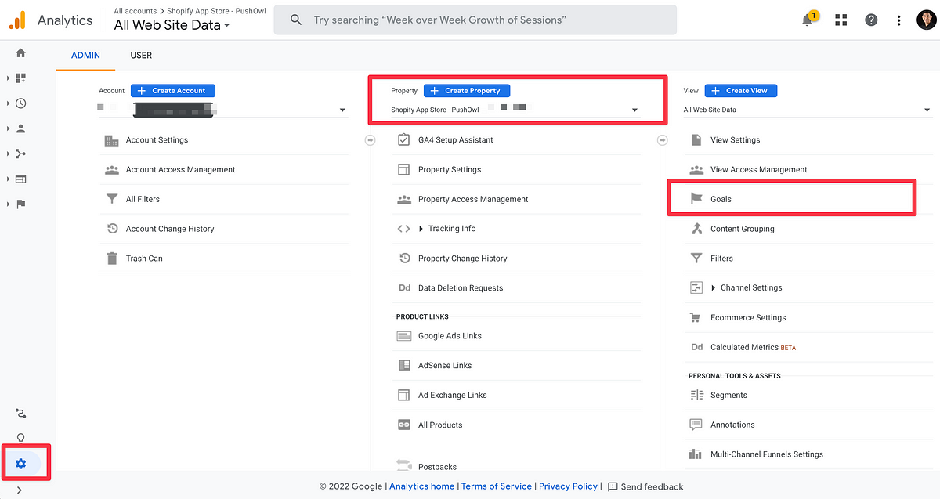940x499 pixels.
Task: Switch to the ADMIN tab
Action: coord(86,56)
